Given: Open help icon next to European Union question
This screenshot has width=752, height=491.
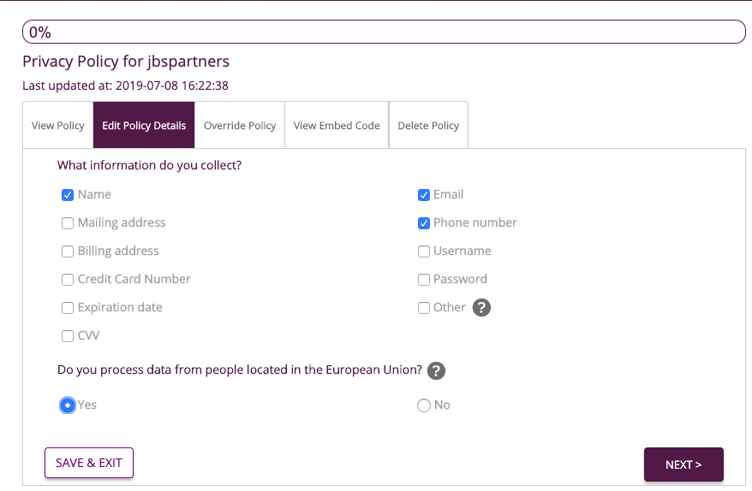Looking at the screenshot, I should 436,370.
